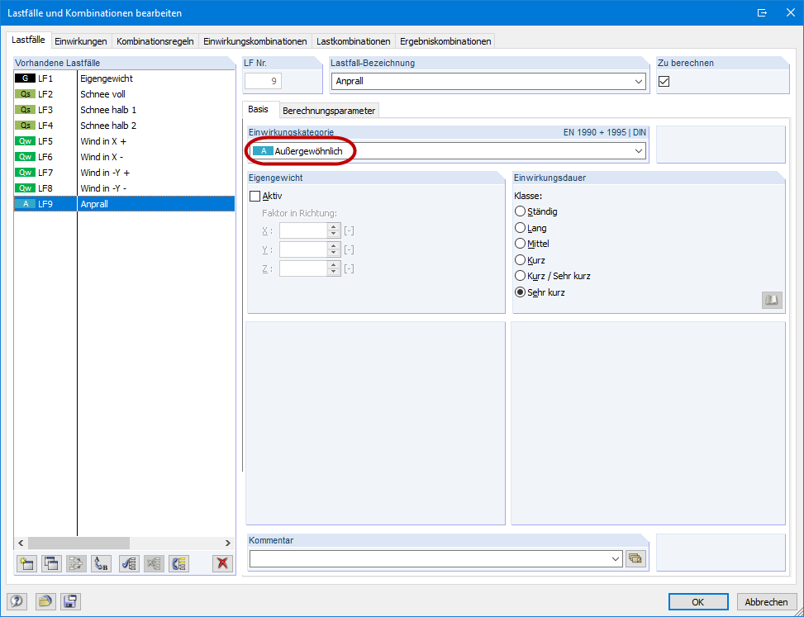Select load case LF1 Eigengewicht
804x617 pixels.
pyautogui.click(x=124, y=78)
